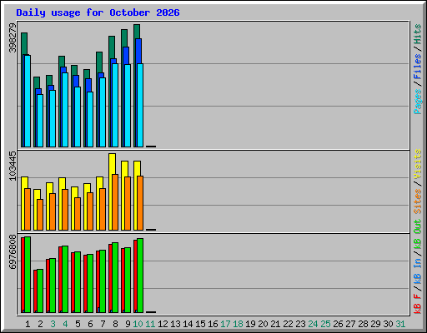427x333 pixels.
Task: Click green day label 3
Action: [53, 324]
